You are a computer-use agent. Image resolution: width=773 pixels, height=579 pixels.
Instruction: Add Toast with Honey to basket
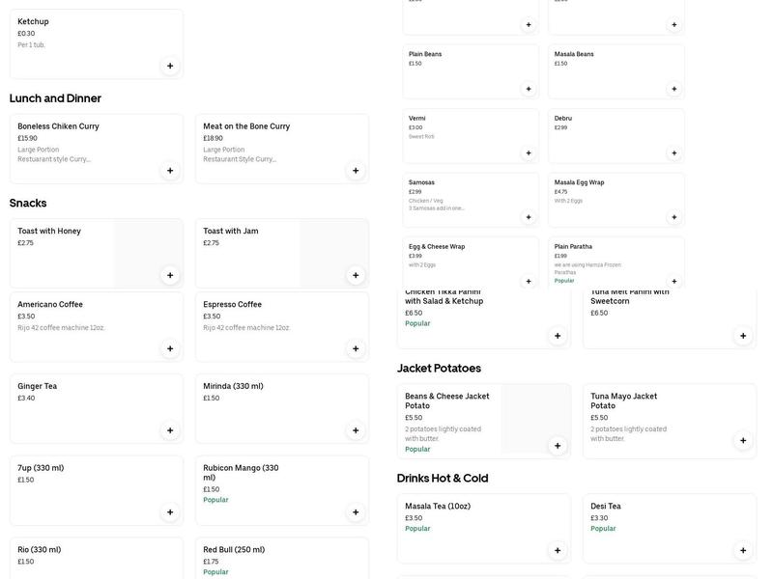tap(170, 275)
